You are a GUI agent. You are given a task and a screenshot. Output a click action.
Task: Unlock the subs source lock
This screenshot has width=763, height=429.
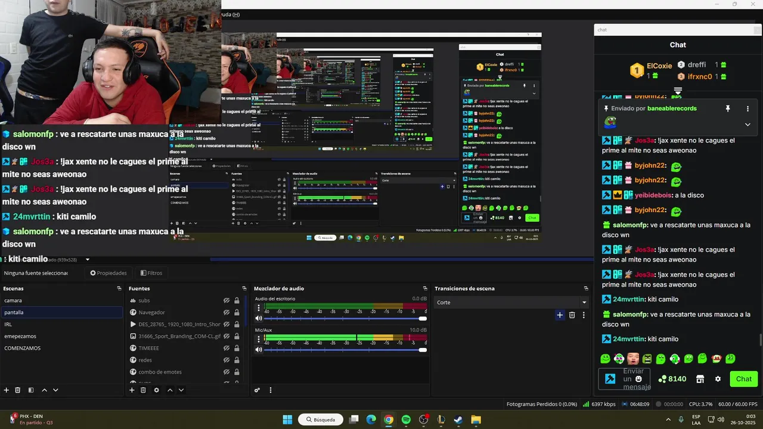[x=237, y=300]
